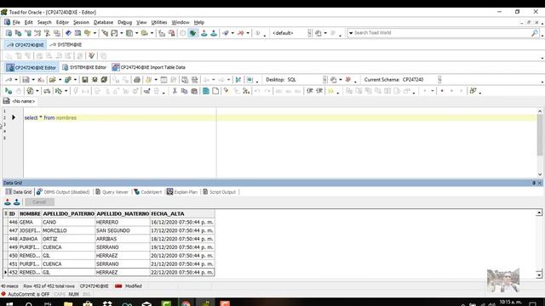Expand the arrow next to the yellow key-shaped icon

click(x=95, y=33)
